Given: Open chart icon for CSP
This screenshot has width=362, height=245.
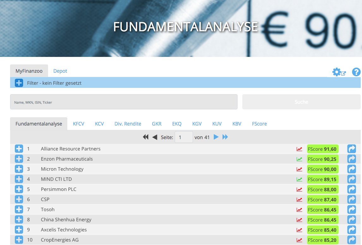Looking at the screenshot, I should 299,200.
